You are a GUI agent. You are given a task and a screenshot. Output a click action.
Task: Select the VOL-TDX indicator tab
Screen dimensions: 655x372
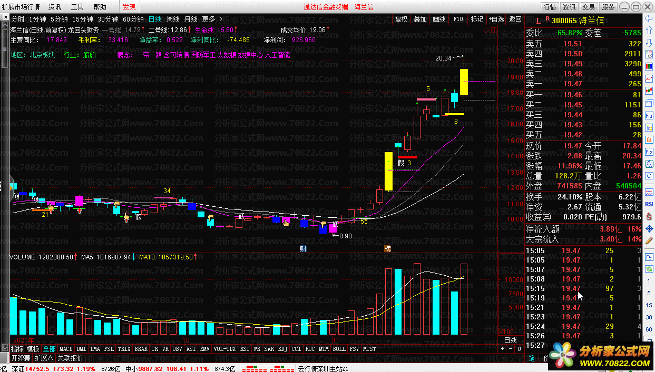[x=224, y=349]
